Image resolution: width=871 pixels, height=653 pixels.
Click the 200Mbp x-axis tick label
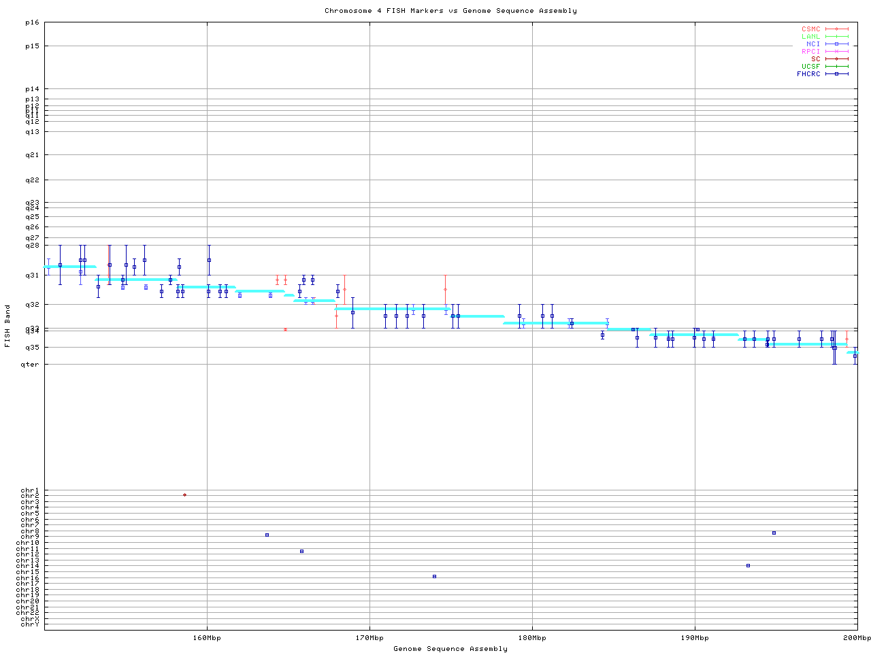point(857,638)
